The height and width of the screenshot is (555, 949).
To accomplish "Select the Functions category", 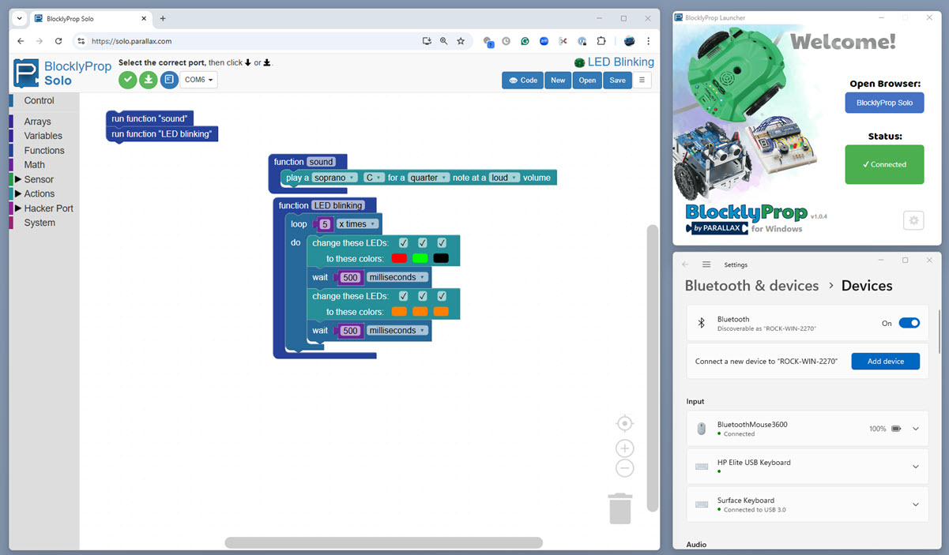I will tap(44, 150).
